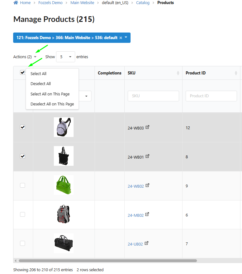The height and width of the screenshot is (274, 242).
Task: Expand the store scope selector caret
Action: point(126,38)
